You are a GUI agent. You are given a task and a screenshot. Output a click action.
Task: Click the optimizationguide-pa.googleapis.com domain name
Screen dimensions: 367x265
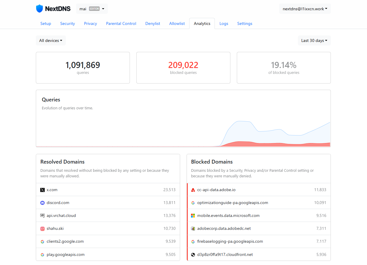233,203
